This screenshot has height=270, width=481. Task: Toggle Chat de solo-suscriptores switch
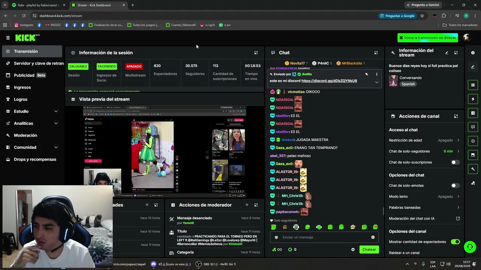(x=455, y=162)
